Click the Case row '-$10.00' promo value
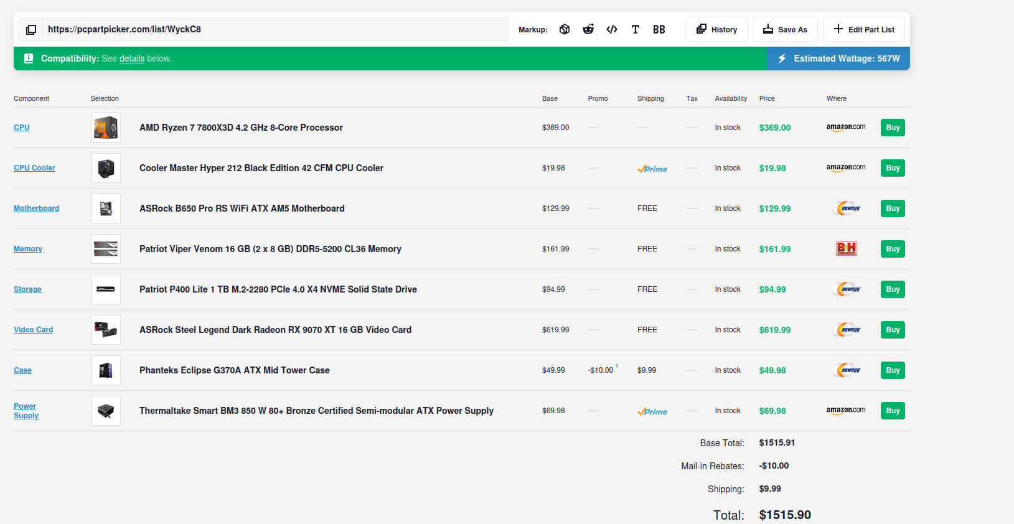 point(601,370)
